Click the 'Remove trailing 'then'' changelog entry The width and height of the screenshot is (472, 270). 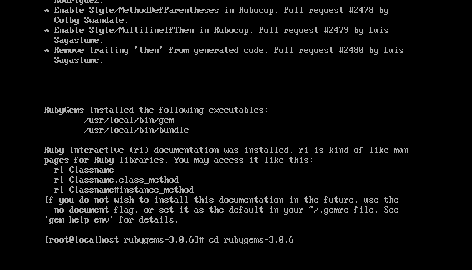pos(109,51)
